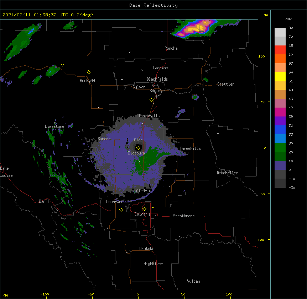The width and height of the screenshot is (307, 299).
Task: Click the yellow 54 dBZ legend swatch
Action: pos(280,76)
